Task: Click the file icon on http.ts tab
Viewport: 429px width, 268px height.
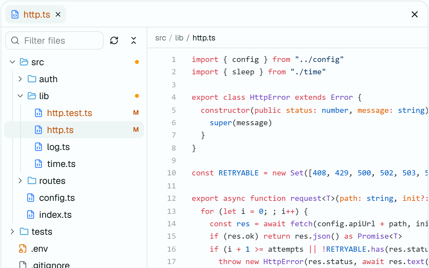Action: (x=15, y=14)
